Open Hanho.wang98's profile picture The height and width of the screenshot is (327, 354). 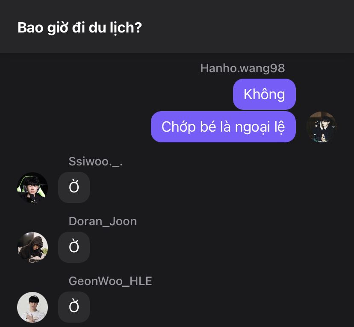pos(322,127)
